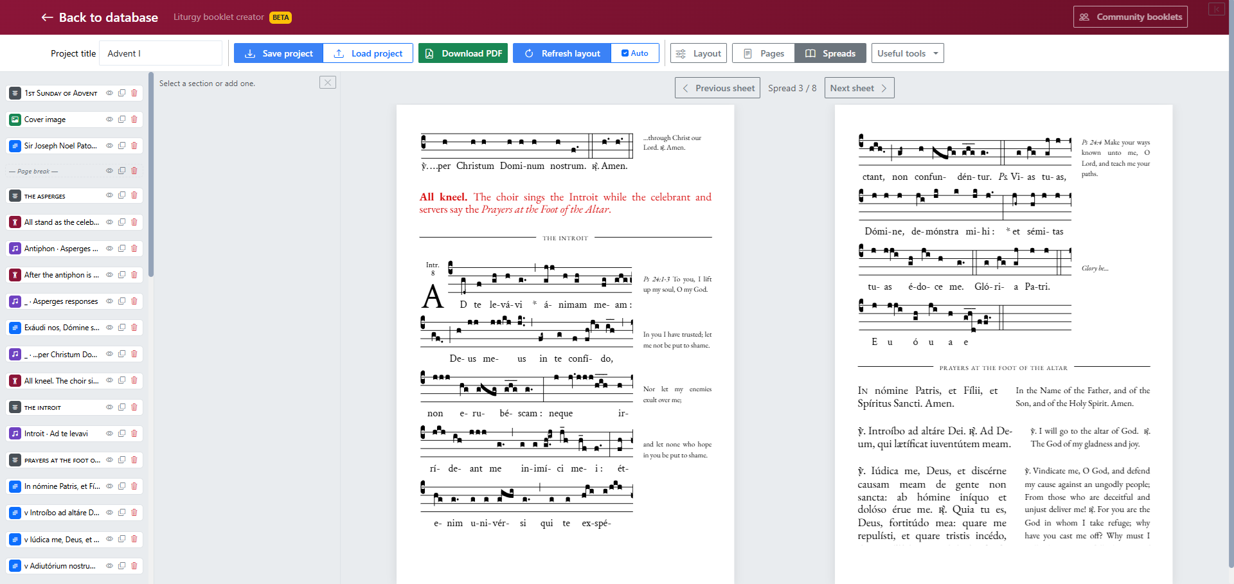Image resolution: width=1234 pixels, height=584 pixels.
Task: Click the Save project button
Action: (x=278, y=53)
